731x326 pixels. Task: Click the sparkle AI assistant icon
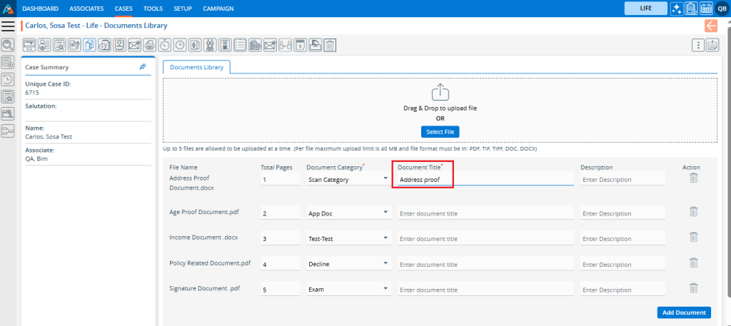click(676, 9)
